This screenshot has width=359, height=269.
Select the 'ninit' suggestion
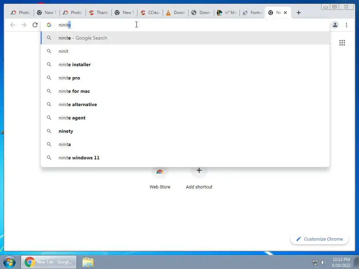click(x=185, y=51)
